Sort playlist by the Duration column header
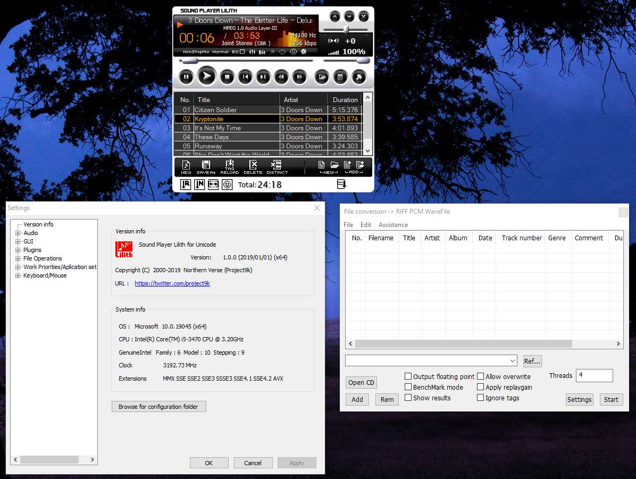636x479 pixels. tap(345, 99)
